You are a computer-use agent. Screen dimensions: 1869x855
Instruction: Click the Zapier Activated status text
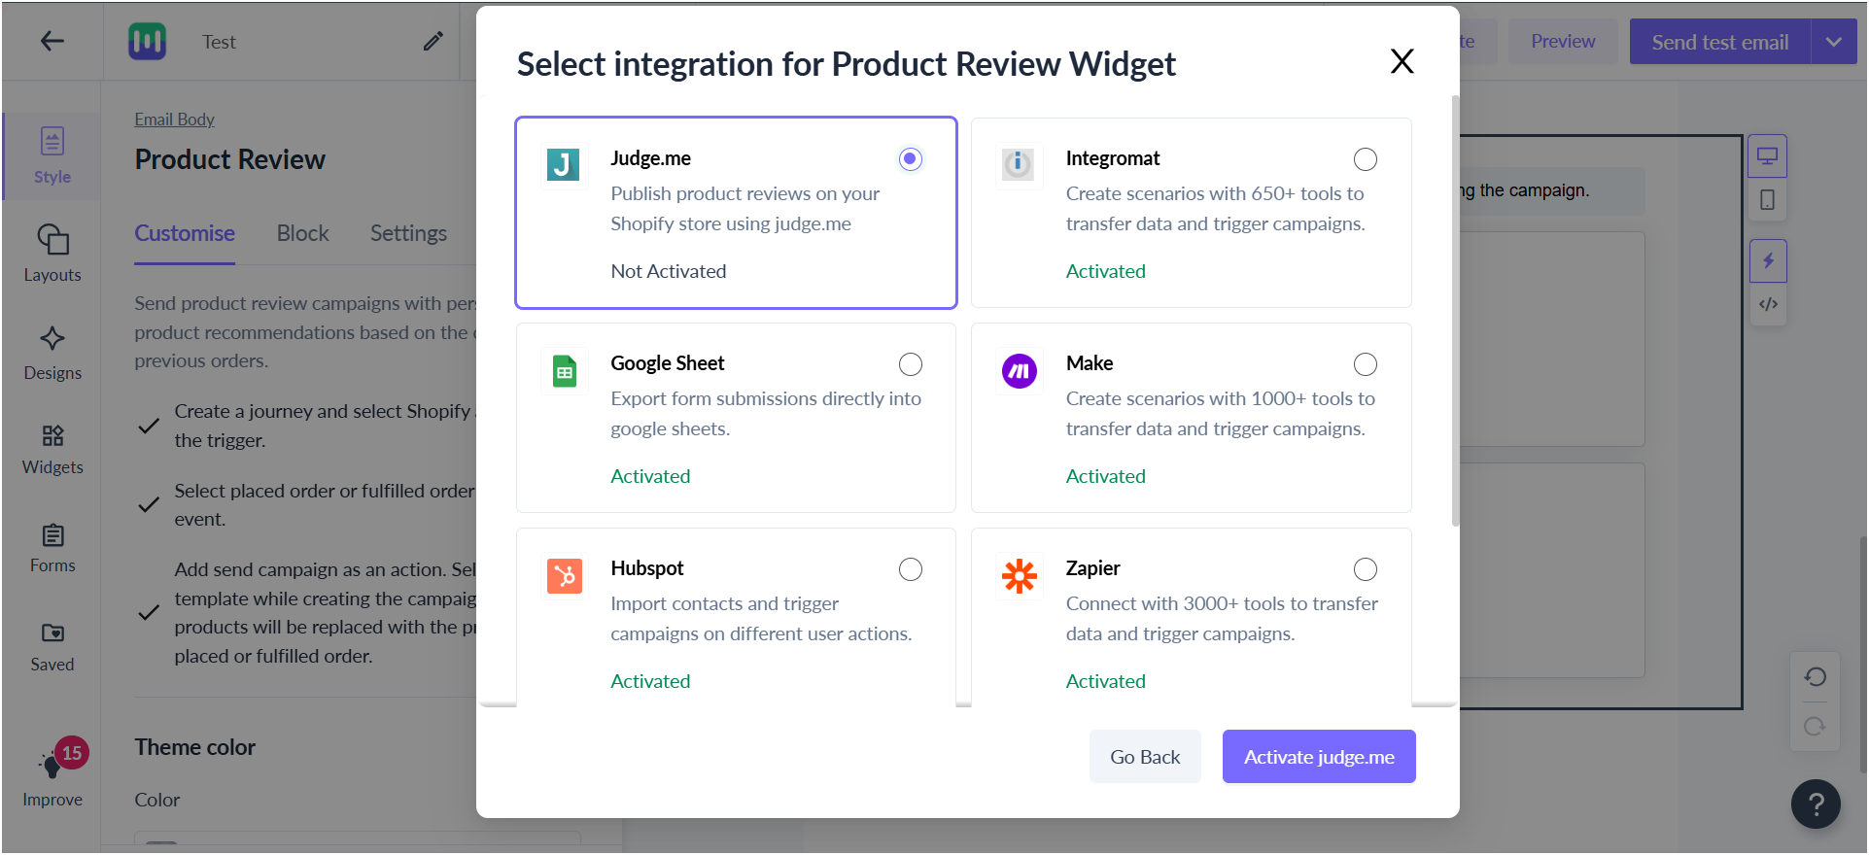pyautogui.click(x=1105, y=681)
